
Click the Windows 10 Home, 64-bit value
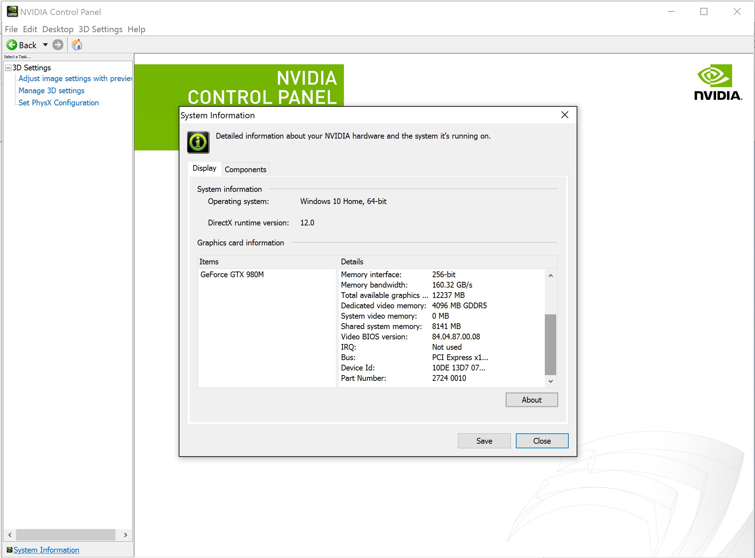point(343,201)
